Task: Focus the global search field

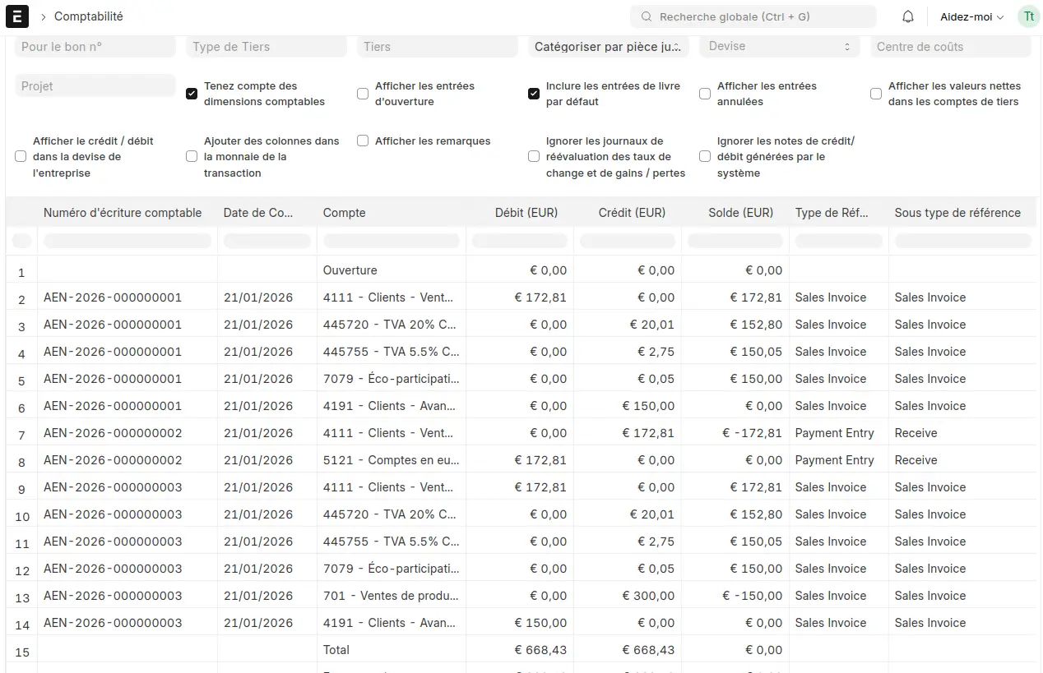Action: 753,16
